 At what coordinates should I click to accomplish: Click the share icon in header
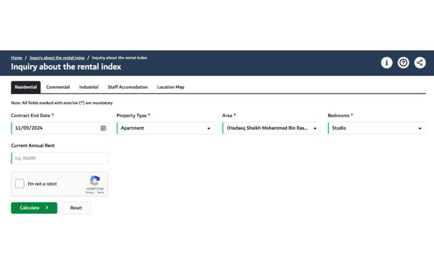click(x=420, y=63)
